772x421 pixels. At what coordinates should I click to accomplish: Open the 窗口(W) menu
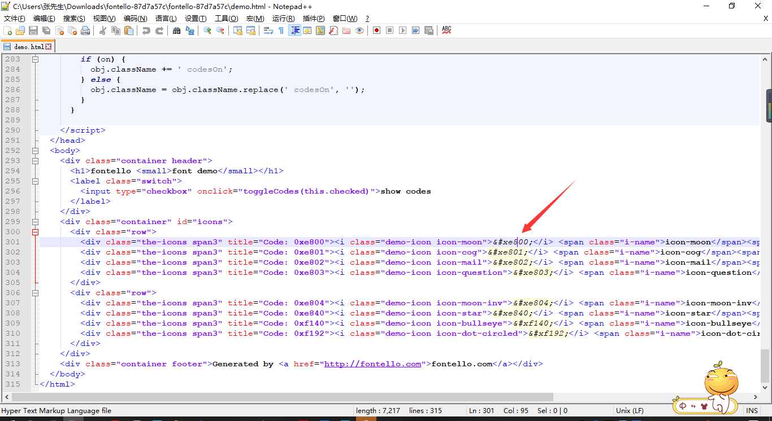[x=345, y=19]
